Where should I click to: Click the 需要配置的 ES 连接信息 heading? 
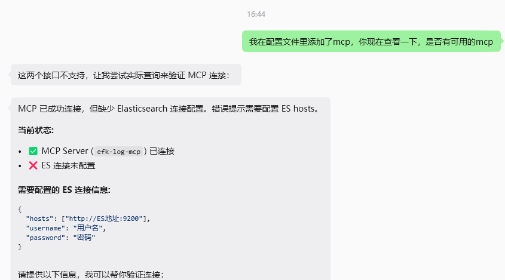pos(64,190)
